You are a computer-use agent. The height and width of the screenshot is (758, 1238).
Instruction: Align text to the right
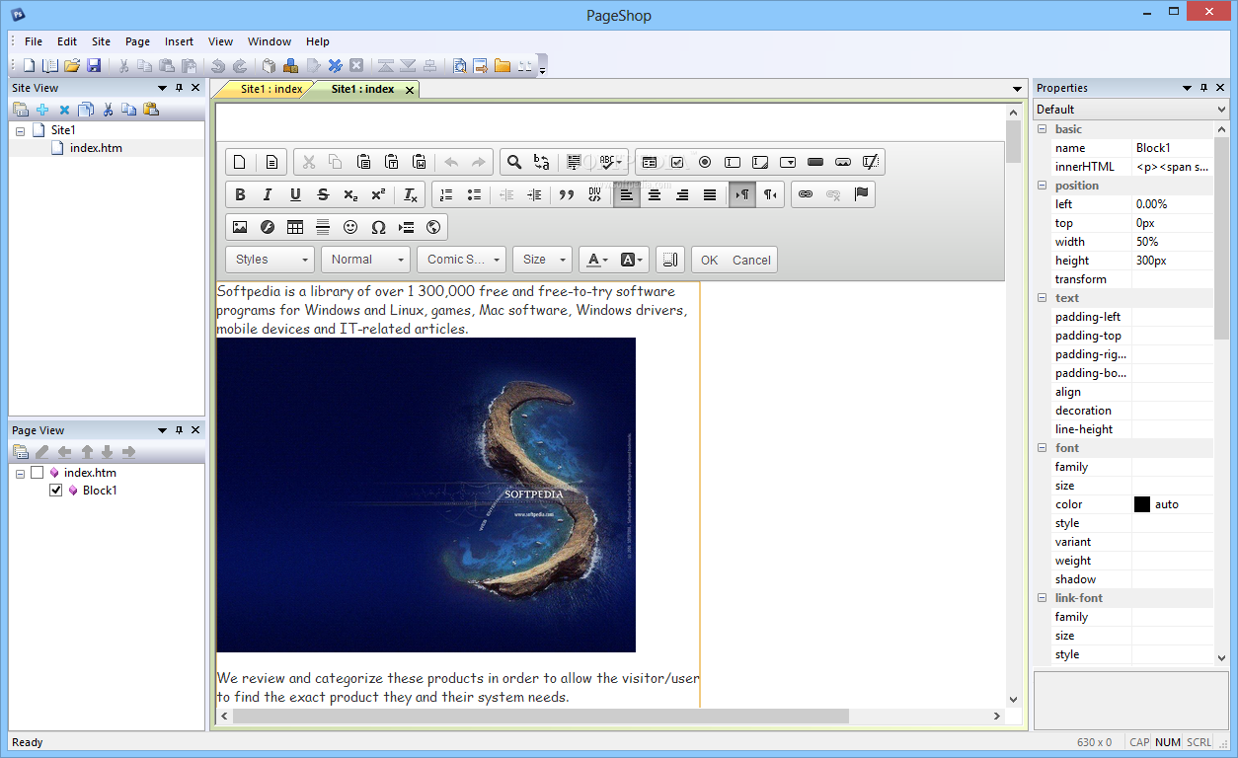pos(682,195)
